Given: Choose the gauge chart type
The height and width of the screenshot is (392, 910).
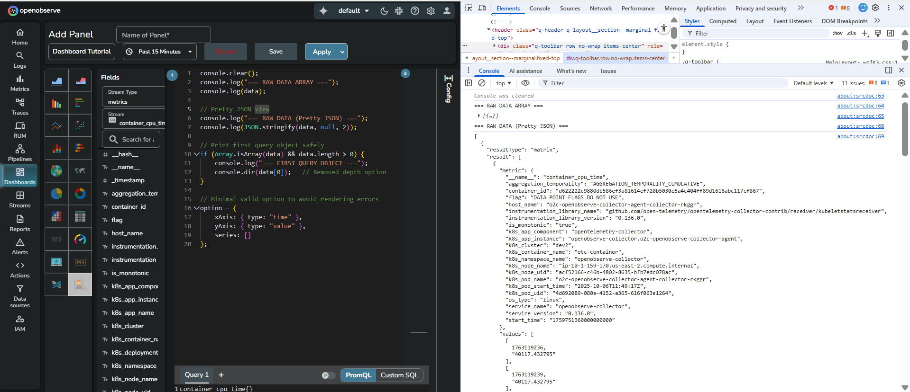Looking at the screenshot, I should 80,240.
